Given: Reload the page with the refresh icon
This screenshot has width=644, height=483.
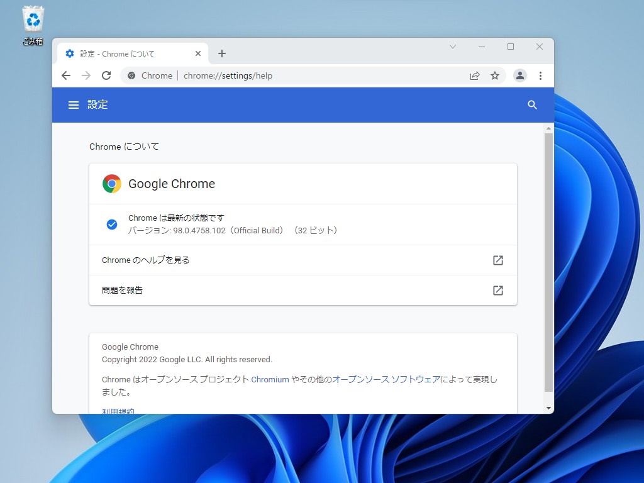Looking at the screenshot, I should click(106, 75).
